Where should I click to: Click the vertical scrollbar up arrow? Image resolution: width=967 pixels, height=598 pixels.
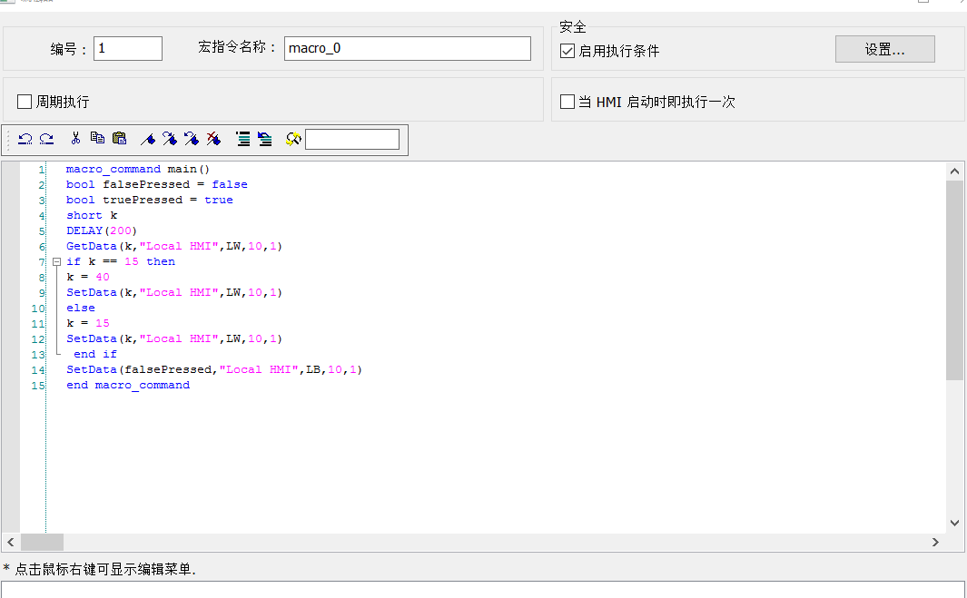coord(954,171)
